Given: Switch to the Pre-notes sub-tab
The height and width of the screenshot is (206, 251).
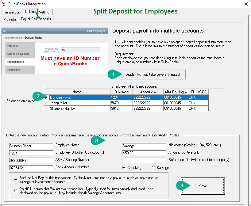Looking at the screenshot, I should 10,20.
